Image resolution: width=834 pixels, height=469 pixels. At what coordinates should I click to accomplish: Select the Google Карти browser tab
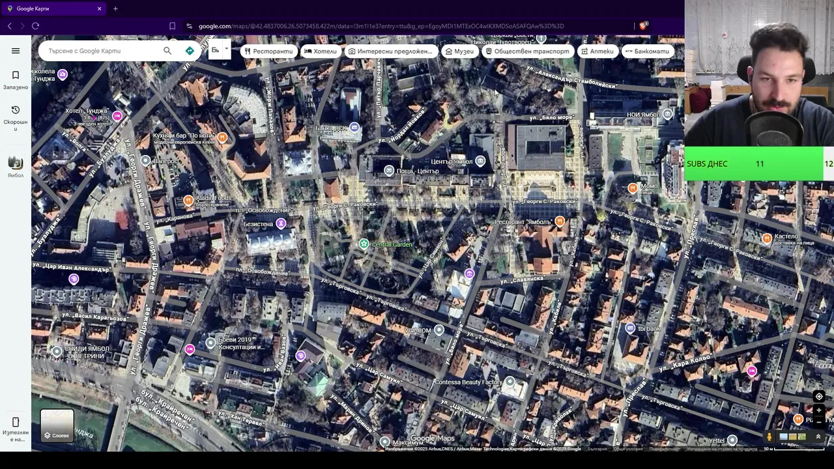tap(55, 8)
